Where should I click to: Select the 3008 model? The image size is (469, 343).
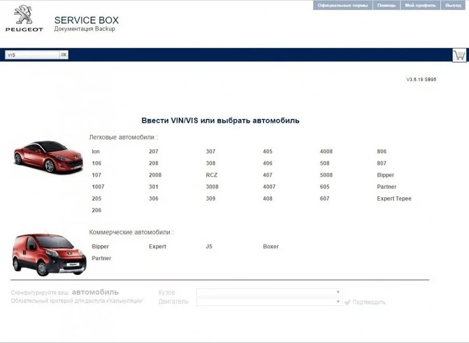point(212,187)
